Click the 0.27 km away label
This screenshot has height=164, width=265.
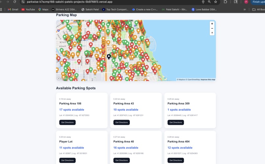point(119,137)
